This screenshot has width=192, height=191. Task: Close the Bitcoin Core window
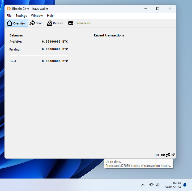point(170,9)
